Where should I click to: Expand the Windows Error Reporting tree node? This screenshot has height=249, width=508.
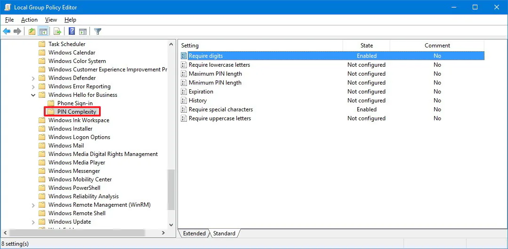[x=33, y=86]
